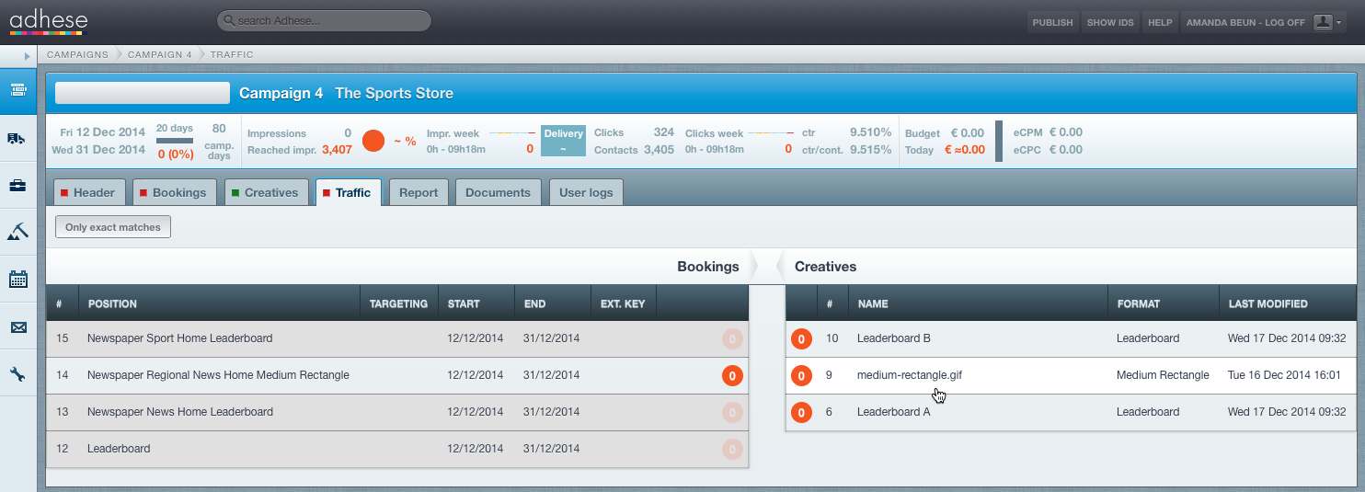Focus the search Adhese field
The height and width of the screenshot is (492, 1365).
(324, 20)
